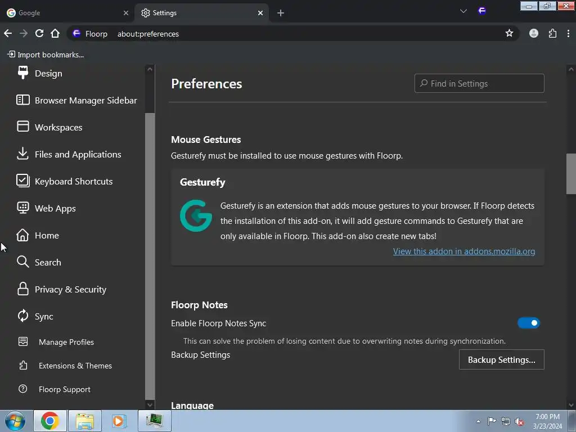The height and width of the screenshot is (432, 576).
Task: Click the Floorp logo in the address bar
Action: pos(76,33)
